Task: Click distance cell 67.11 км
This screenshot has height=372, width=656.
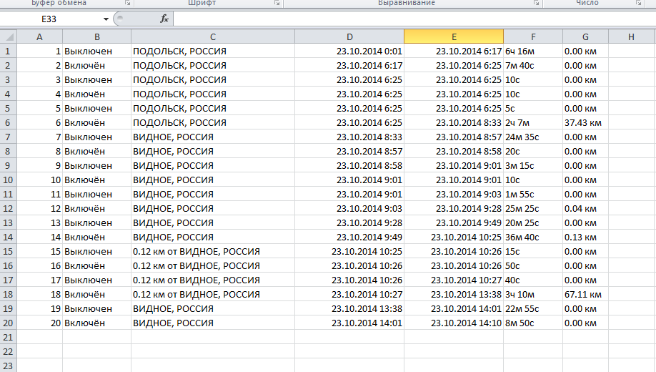Action: [586, 295]
